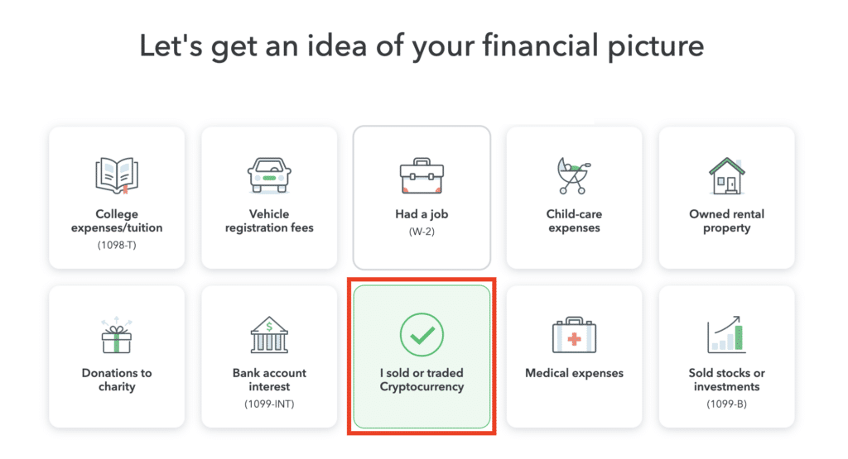Select the Had a job W-2 card
The width and height of the screenshot is (848, 459).
(422, 198)
